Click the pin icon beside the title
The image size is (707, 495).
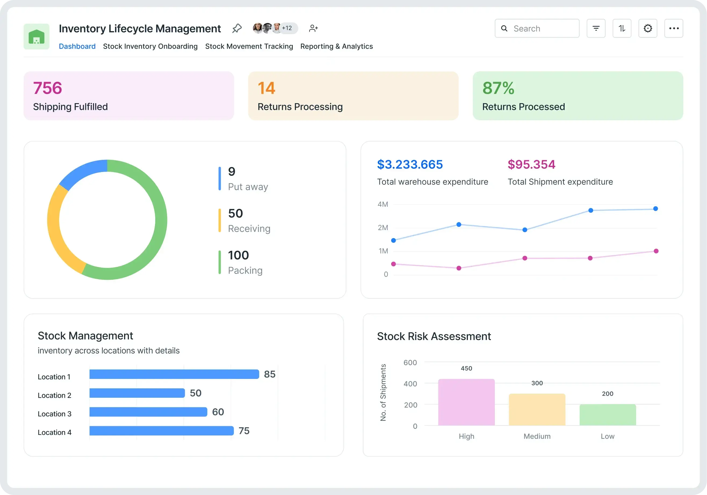point(237,28)
